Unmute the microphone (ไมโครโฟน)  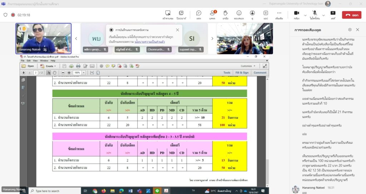(315, 15)
